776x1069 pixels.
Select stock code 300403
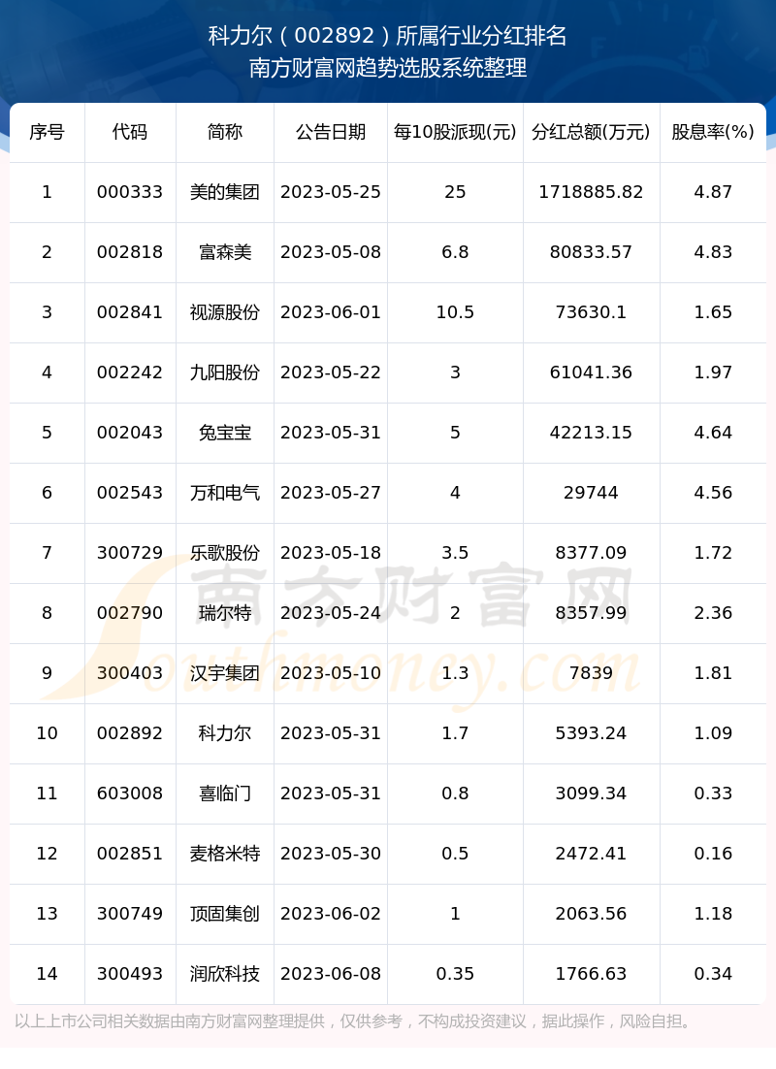coord(130,673)
